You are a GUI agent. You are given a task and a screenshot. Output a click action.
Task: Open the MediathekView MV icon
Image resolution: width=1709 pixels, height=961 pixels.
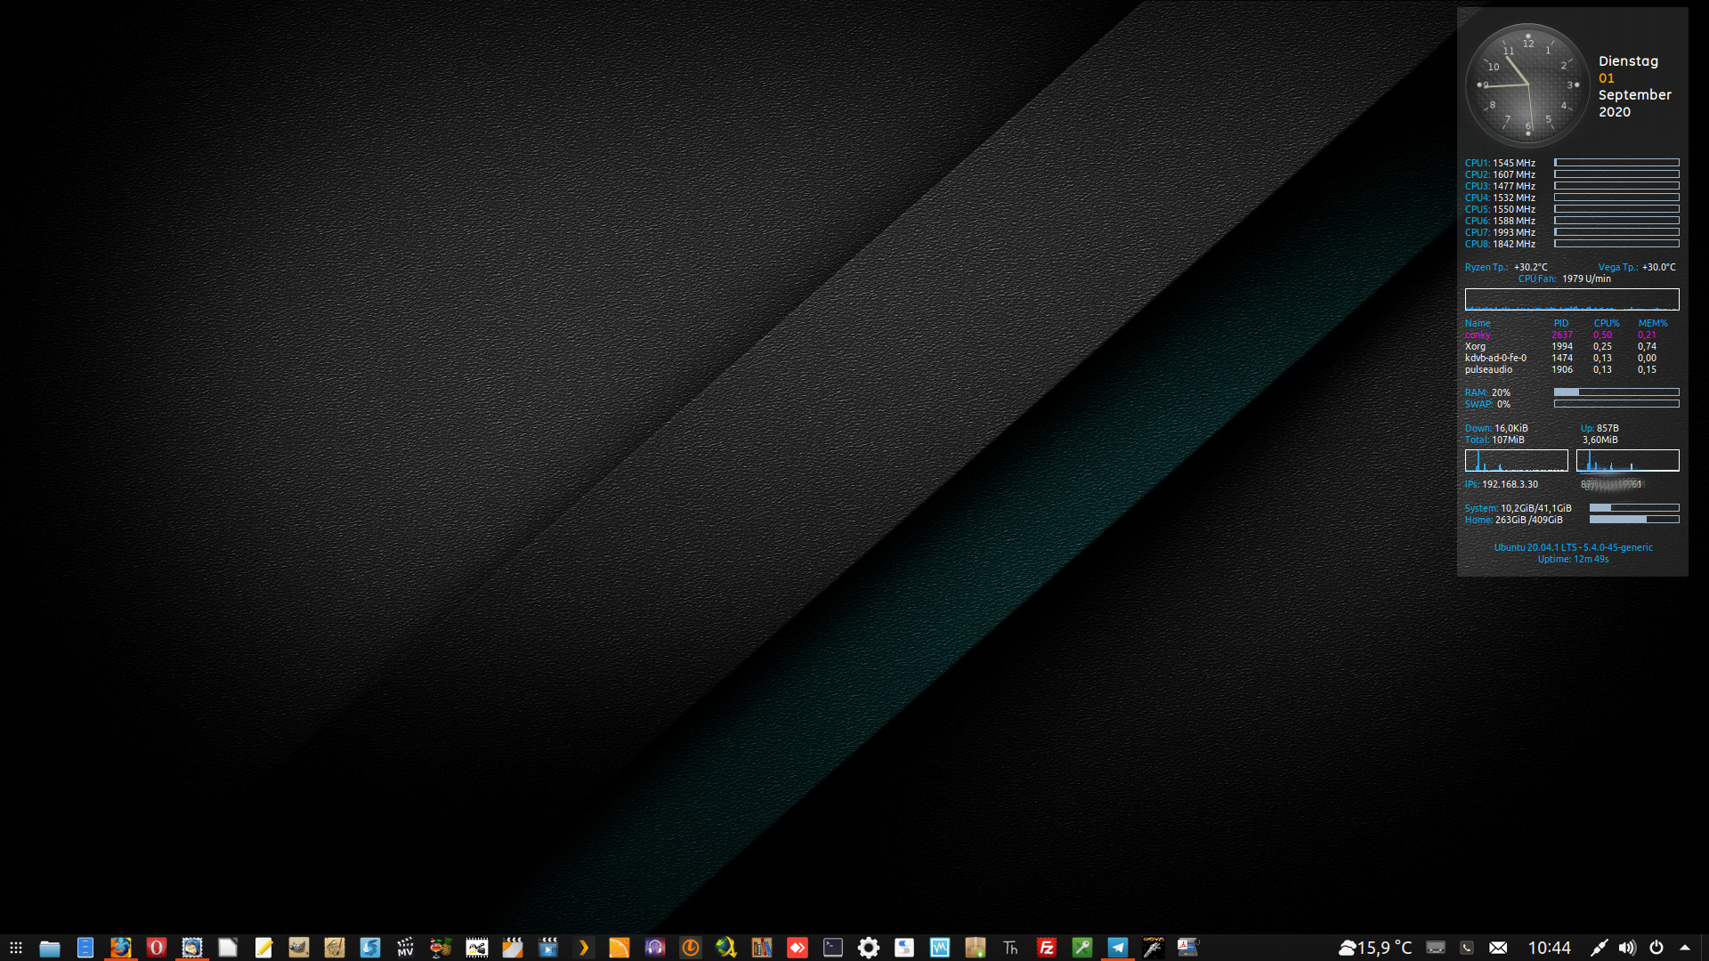[x=406, y=948]
